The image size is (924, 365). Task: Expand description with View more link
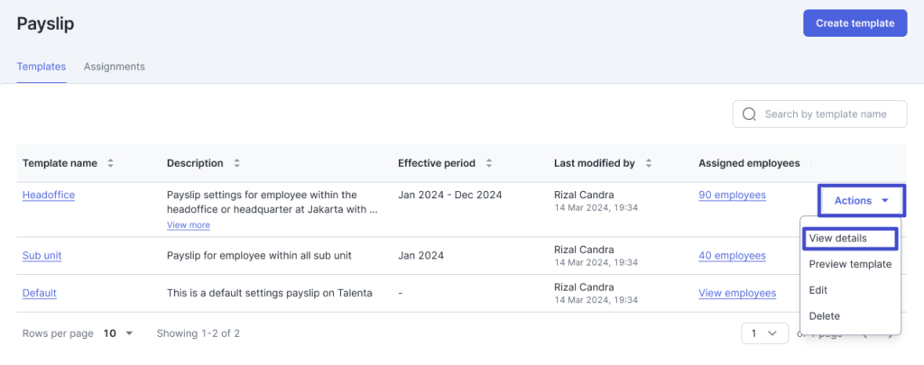(189, 225)
